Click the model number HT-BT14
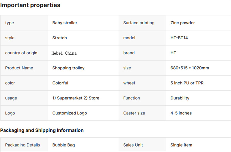The width and height of the screenshot is (231, 152). (179, 38)
